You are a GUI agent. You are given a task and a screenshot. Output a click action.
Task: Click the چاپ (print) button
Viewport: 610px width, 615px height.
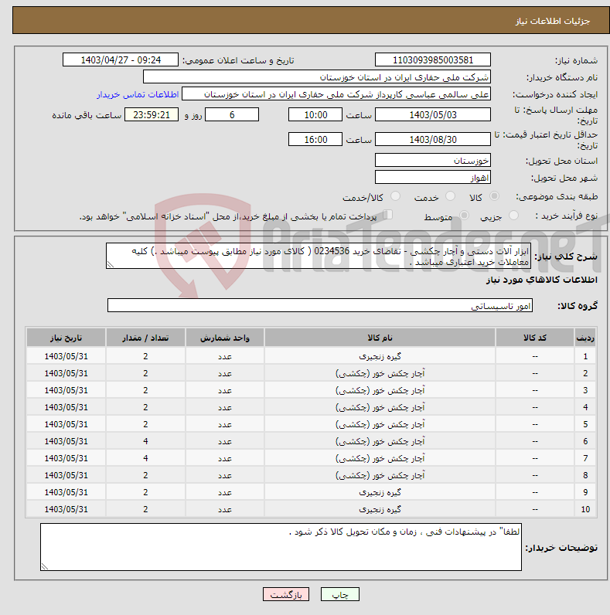coord(340,595)
